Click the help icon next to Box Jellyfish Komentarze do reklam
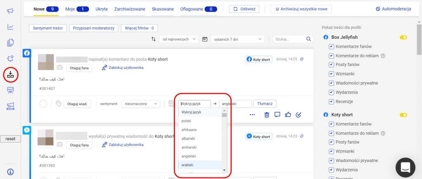422x179 pixels. [x=383, y=56]
